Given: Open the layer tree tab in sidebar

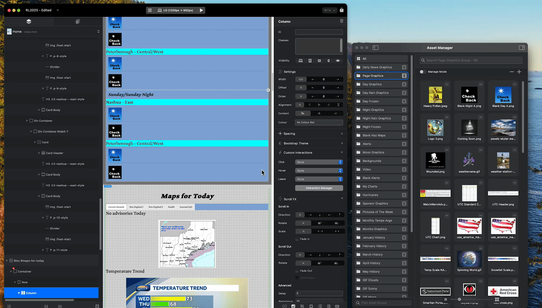Looking at the screenshot, I should click(x=29, y=22).
